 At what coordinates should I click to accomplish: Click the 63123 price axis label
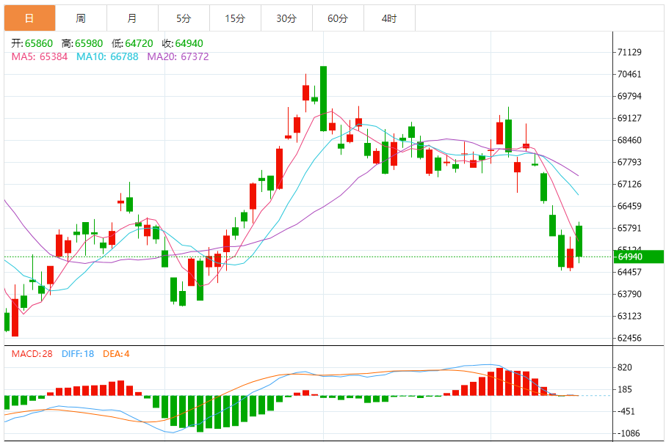(629, 316)
